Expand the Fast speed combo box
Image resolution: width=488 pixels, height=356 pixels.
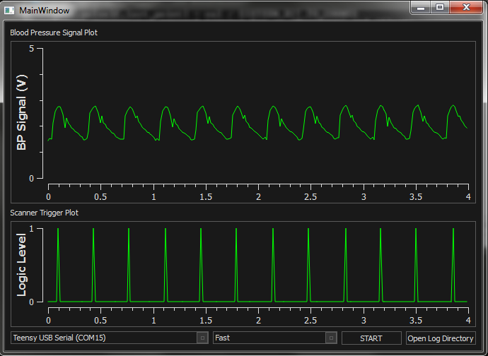[x=275, y=338]
